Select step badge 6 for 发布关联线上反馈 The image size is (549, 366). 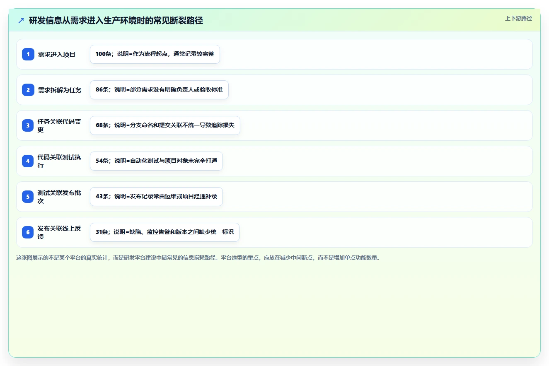[28, 232]
